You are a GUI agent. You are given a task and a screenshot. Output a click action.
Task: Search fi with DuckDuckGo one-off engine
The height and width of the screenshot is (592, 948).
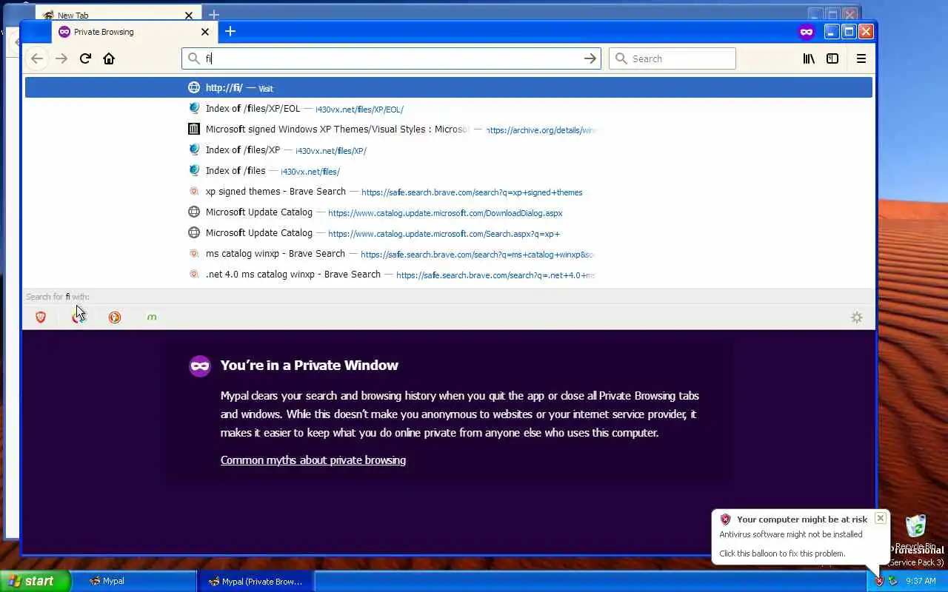[115, 317]
